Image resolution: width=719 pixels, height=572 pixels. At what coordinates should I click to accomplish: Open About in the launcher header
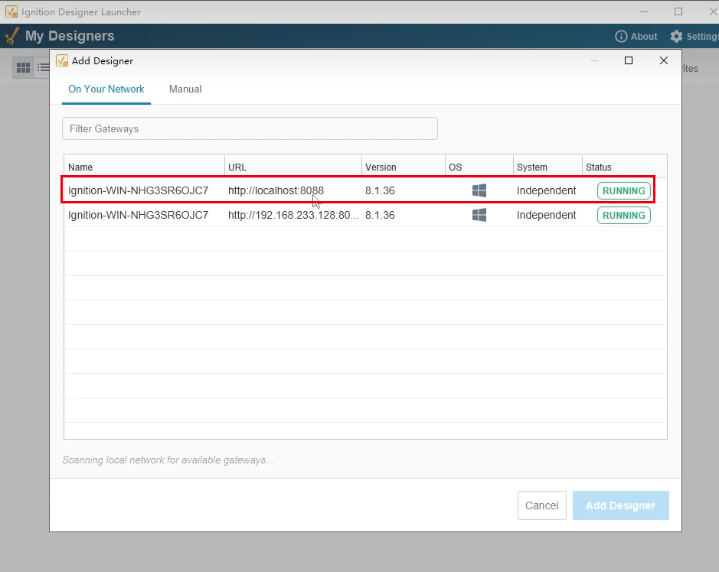point(636,36)
